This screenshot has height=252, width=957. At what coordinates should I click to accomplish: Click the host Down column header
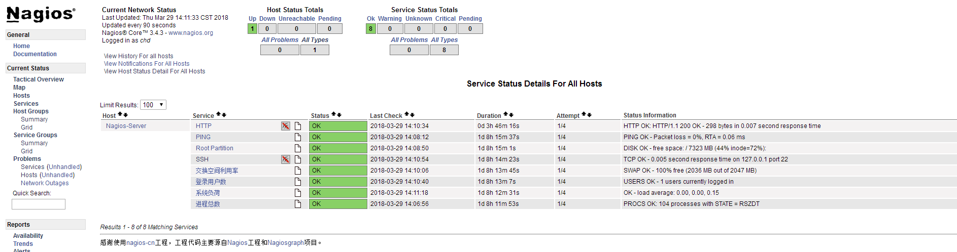pyautogui.click(x=267, y=19)
